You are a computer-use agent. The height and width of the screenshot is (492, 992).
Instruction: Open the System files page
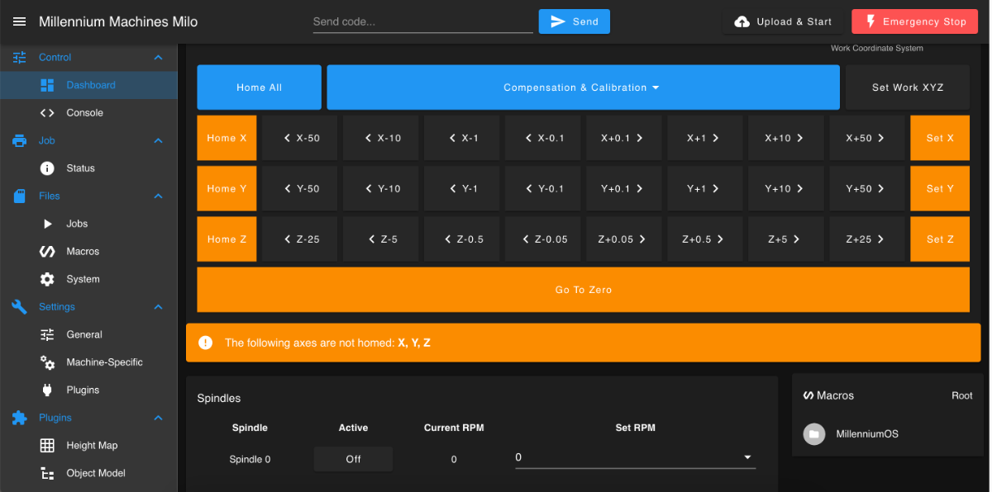coord(88,279)
